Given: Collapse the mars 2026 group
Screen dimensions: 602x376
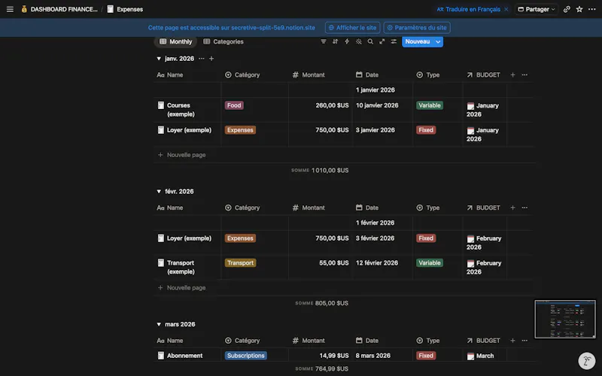Looking at the screenshot, I should click(x=159, y=324).
